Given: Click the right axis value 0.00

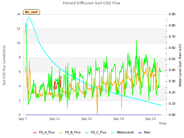Looking at the screenshot, I should (172, 115).
